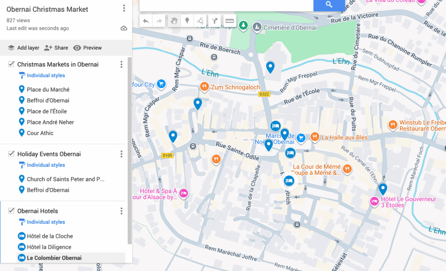Click the Undo arrow in map toolbar

pyautogui.click(x=146, y=21)
